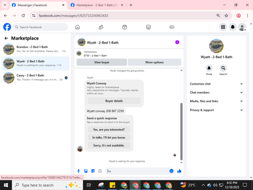
Task: Click the More options button
Action: click(x=154, y=62)
